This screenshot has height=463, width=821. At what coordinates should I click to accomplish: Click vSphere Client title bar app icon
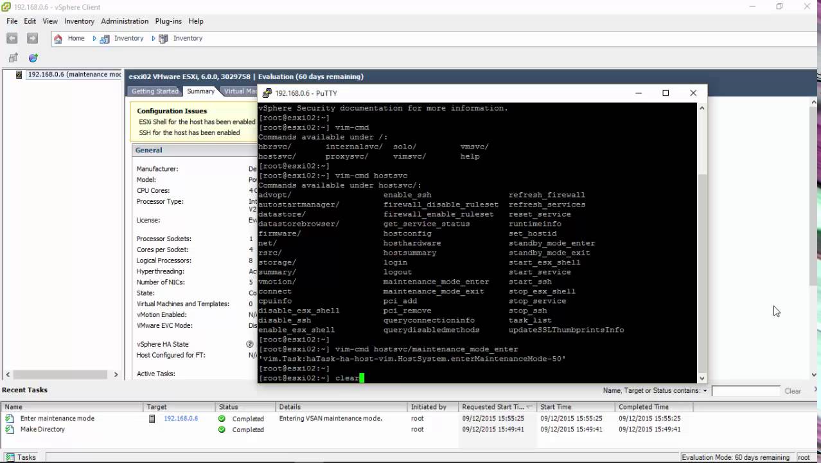(x=6, y=6)
